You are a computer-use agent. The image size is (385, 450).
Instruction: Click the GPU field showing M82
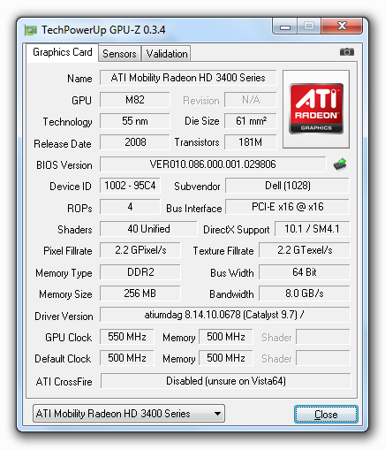[135, 100]
